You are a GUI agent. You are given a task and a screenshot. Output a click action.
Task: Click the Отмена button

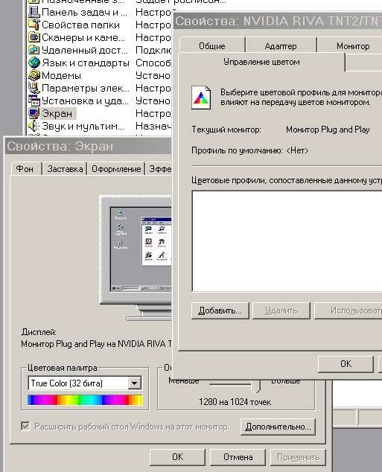238,457
